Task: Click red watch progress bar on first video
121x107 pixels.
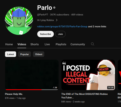Action: [x=23, y=90]
